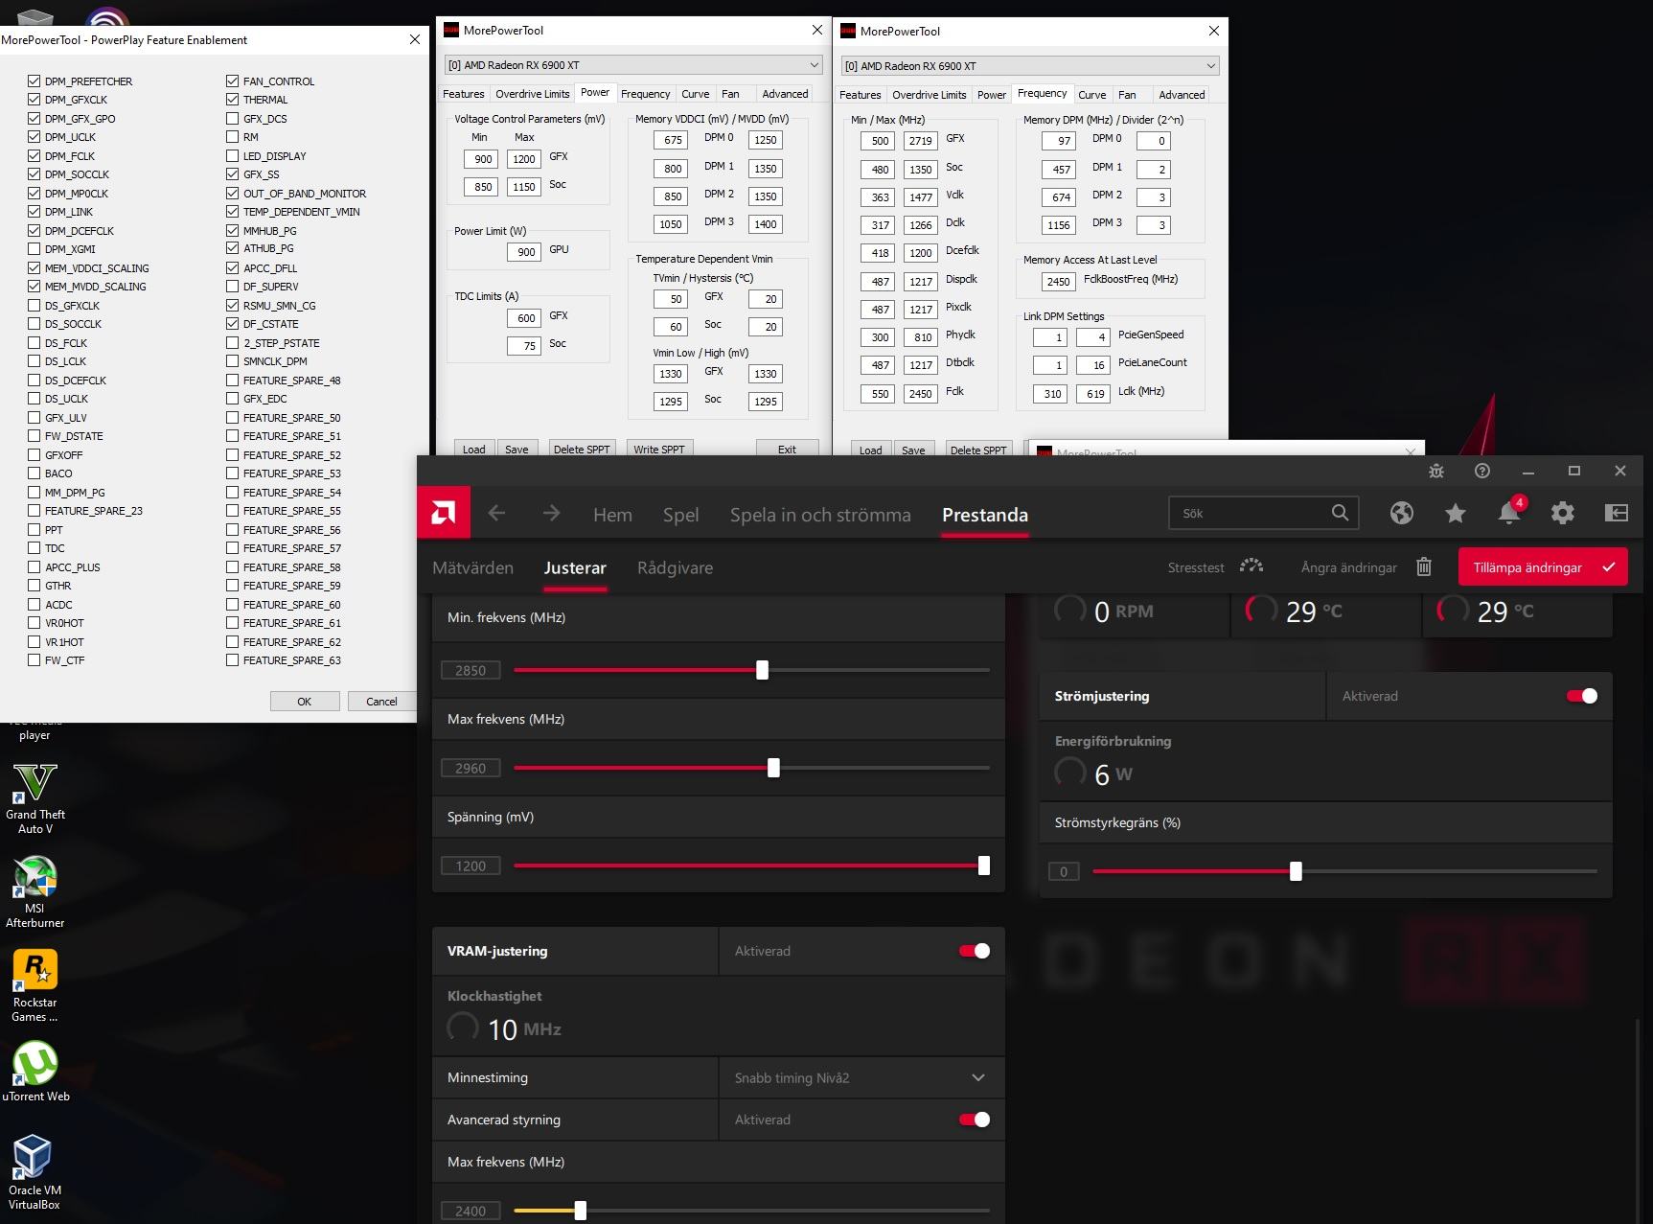Image resolution: width=1653 pixels, height=1224 pixels.
Task: Click Exit in the Power MorePowerTool window
Action: [787, 449]
